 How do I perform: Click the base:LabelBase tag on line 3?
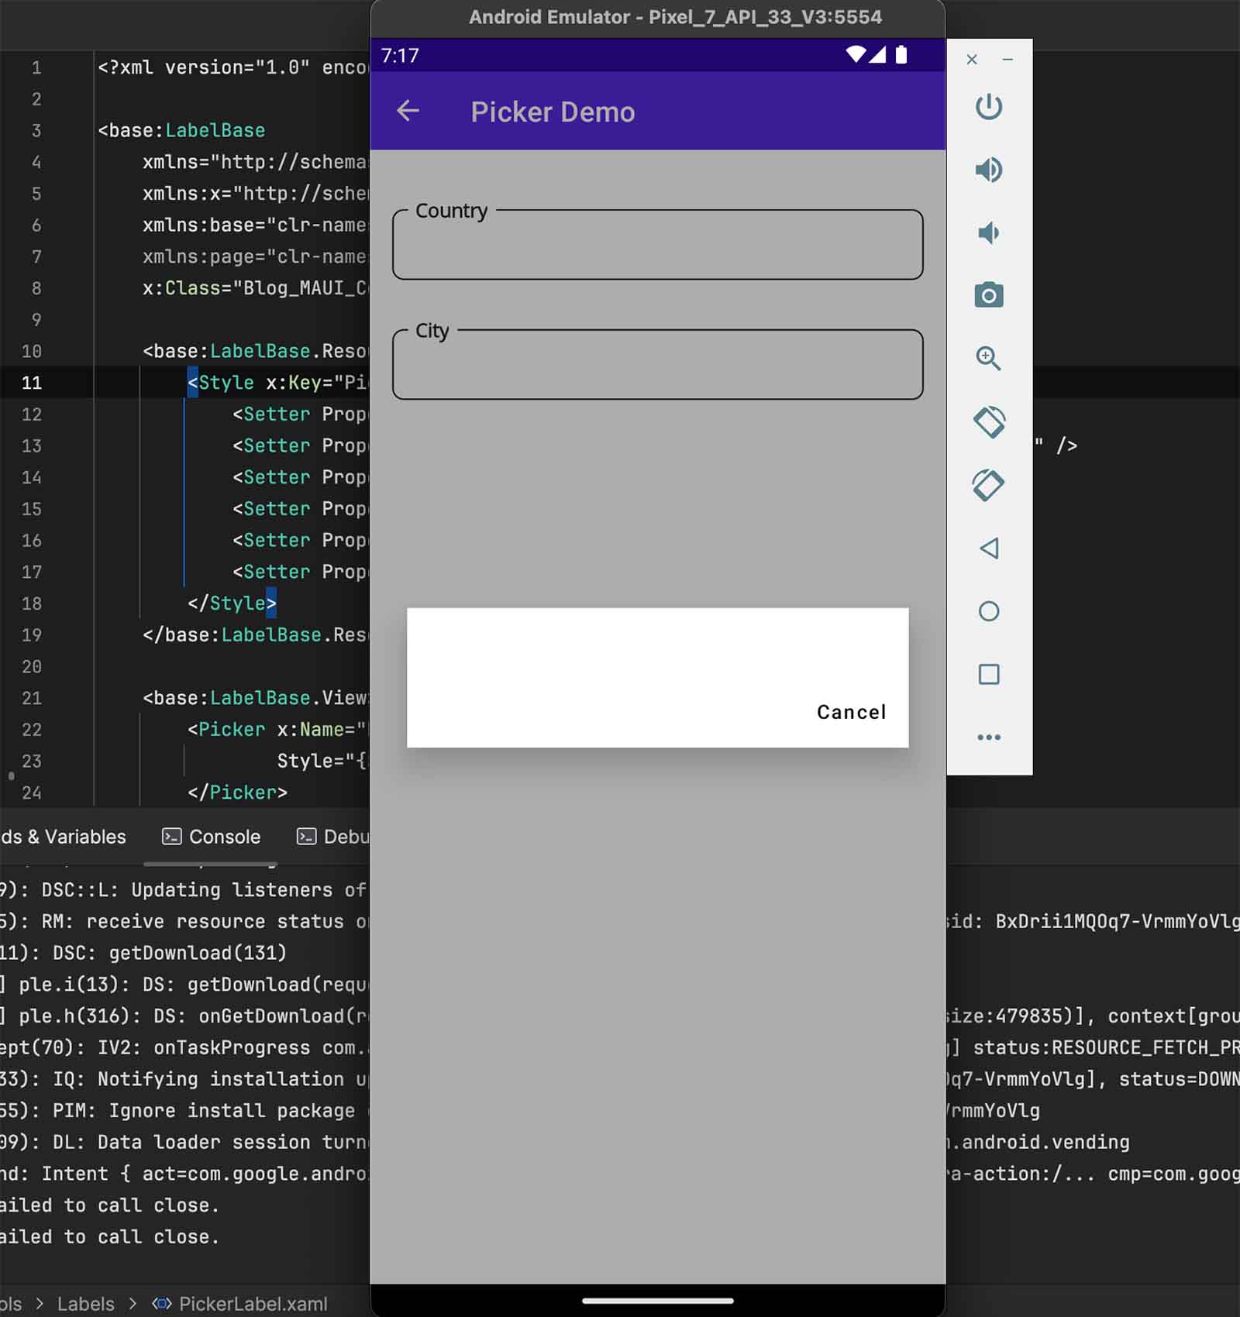(181, 130)
